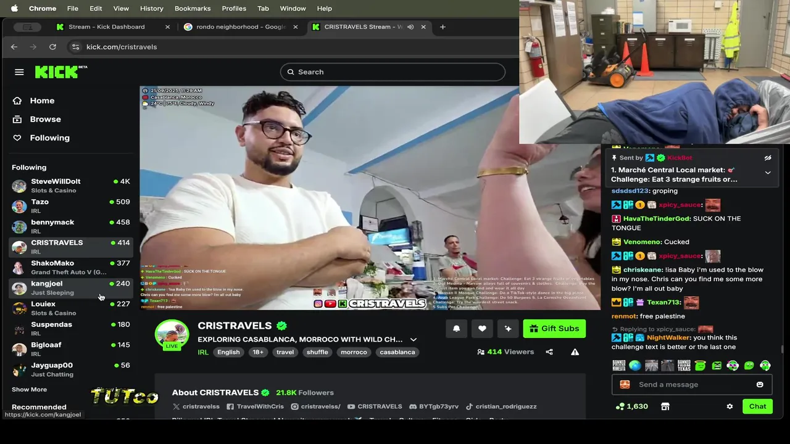The width and height of the screenshot is (790, 444).
Task: Open the Apple menu
Action: 14,9
